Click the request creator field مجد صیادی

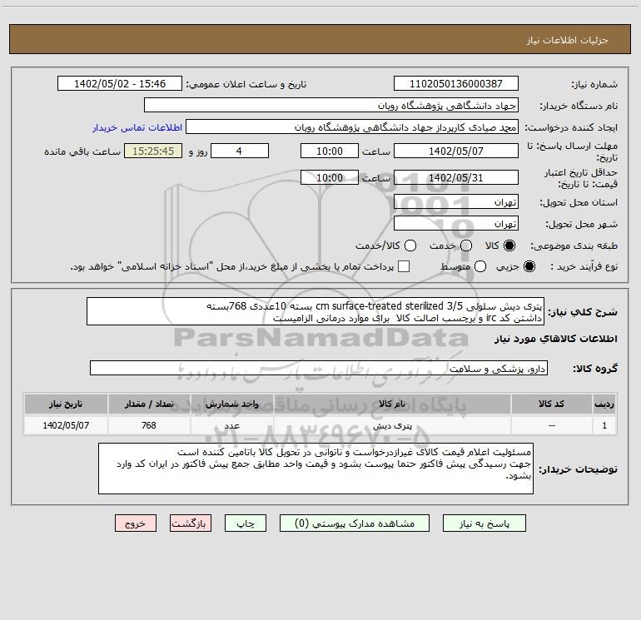[x=352, y=126]
